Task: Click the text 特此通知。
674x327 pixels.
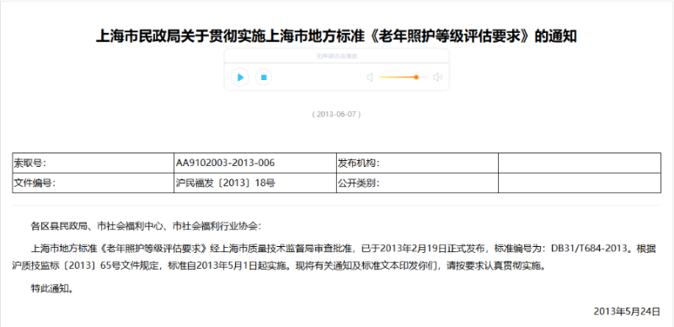Action: point(52,289)
